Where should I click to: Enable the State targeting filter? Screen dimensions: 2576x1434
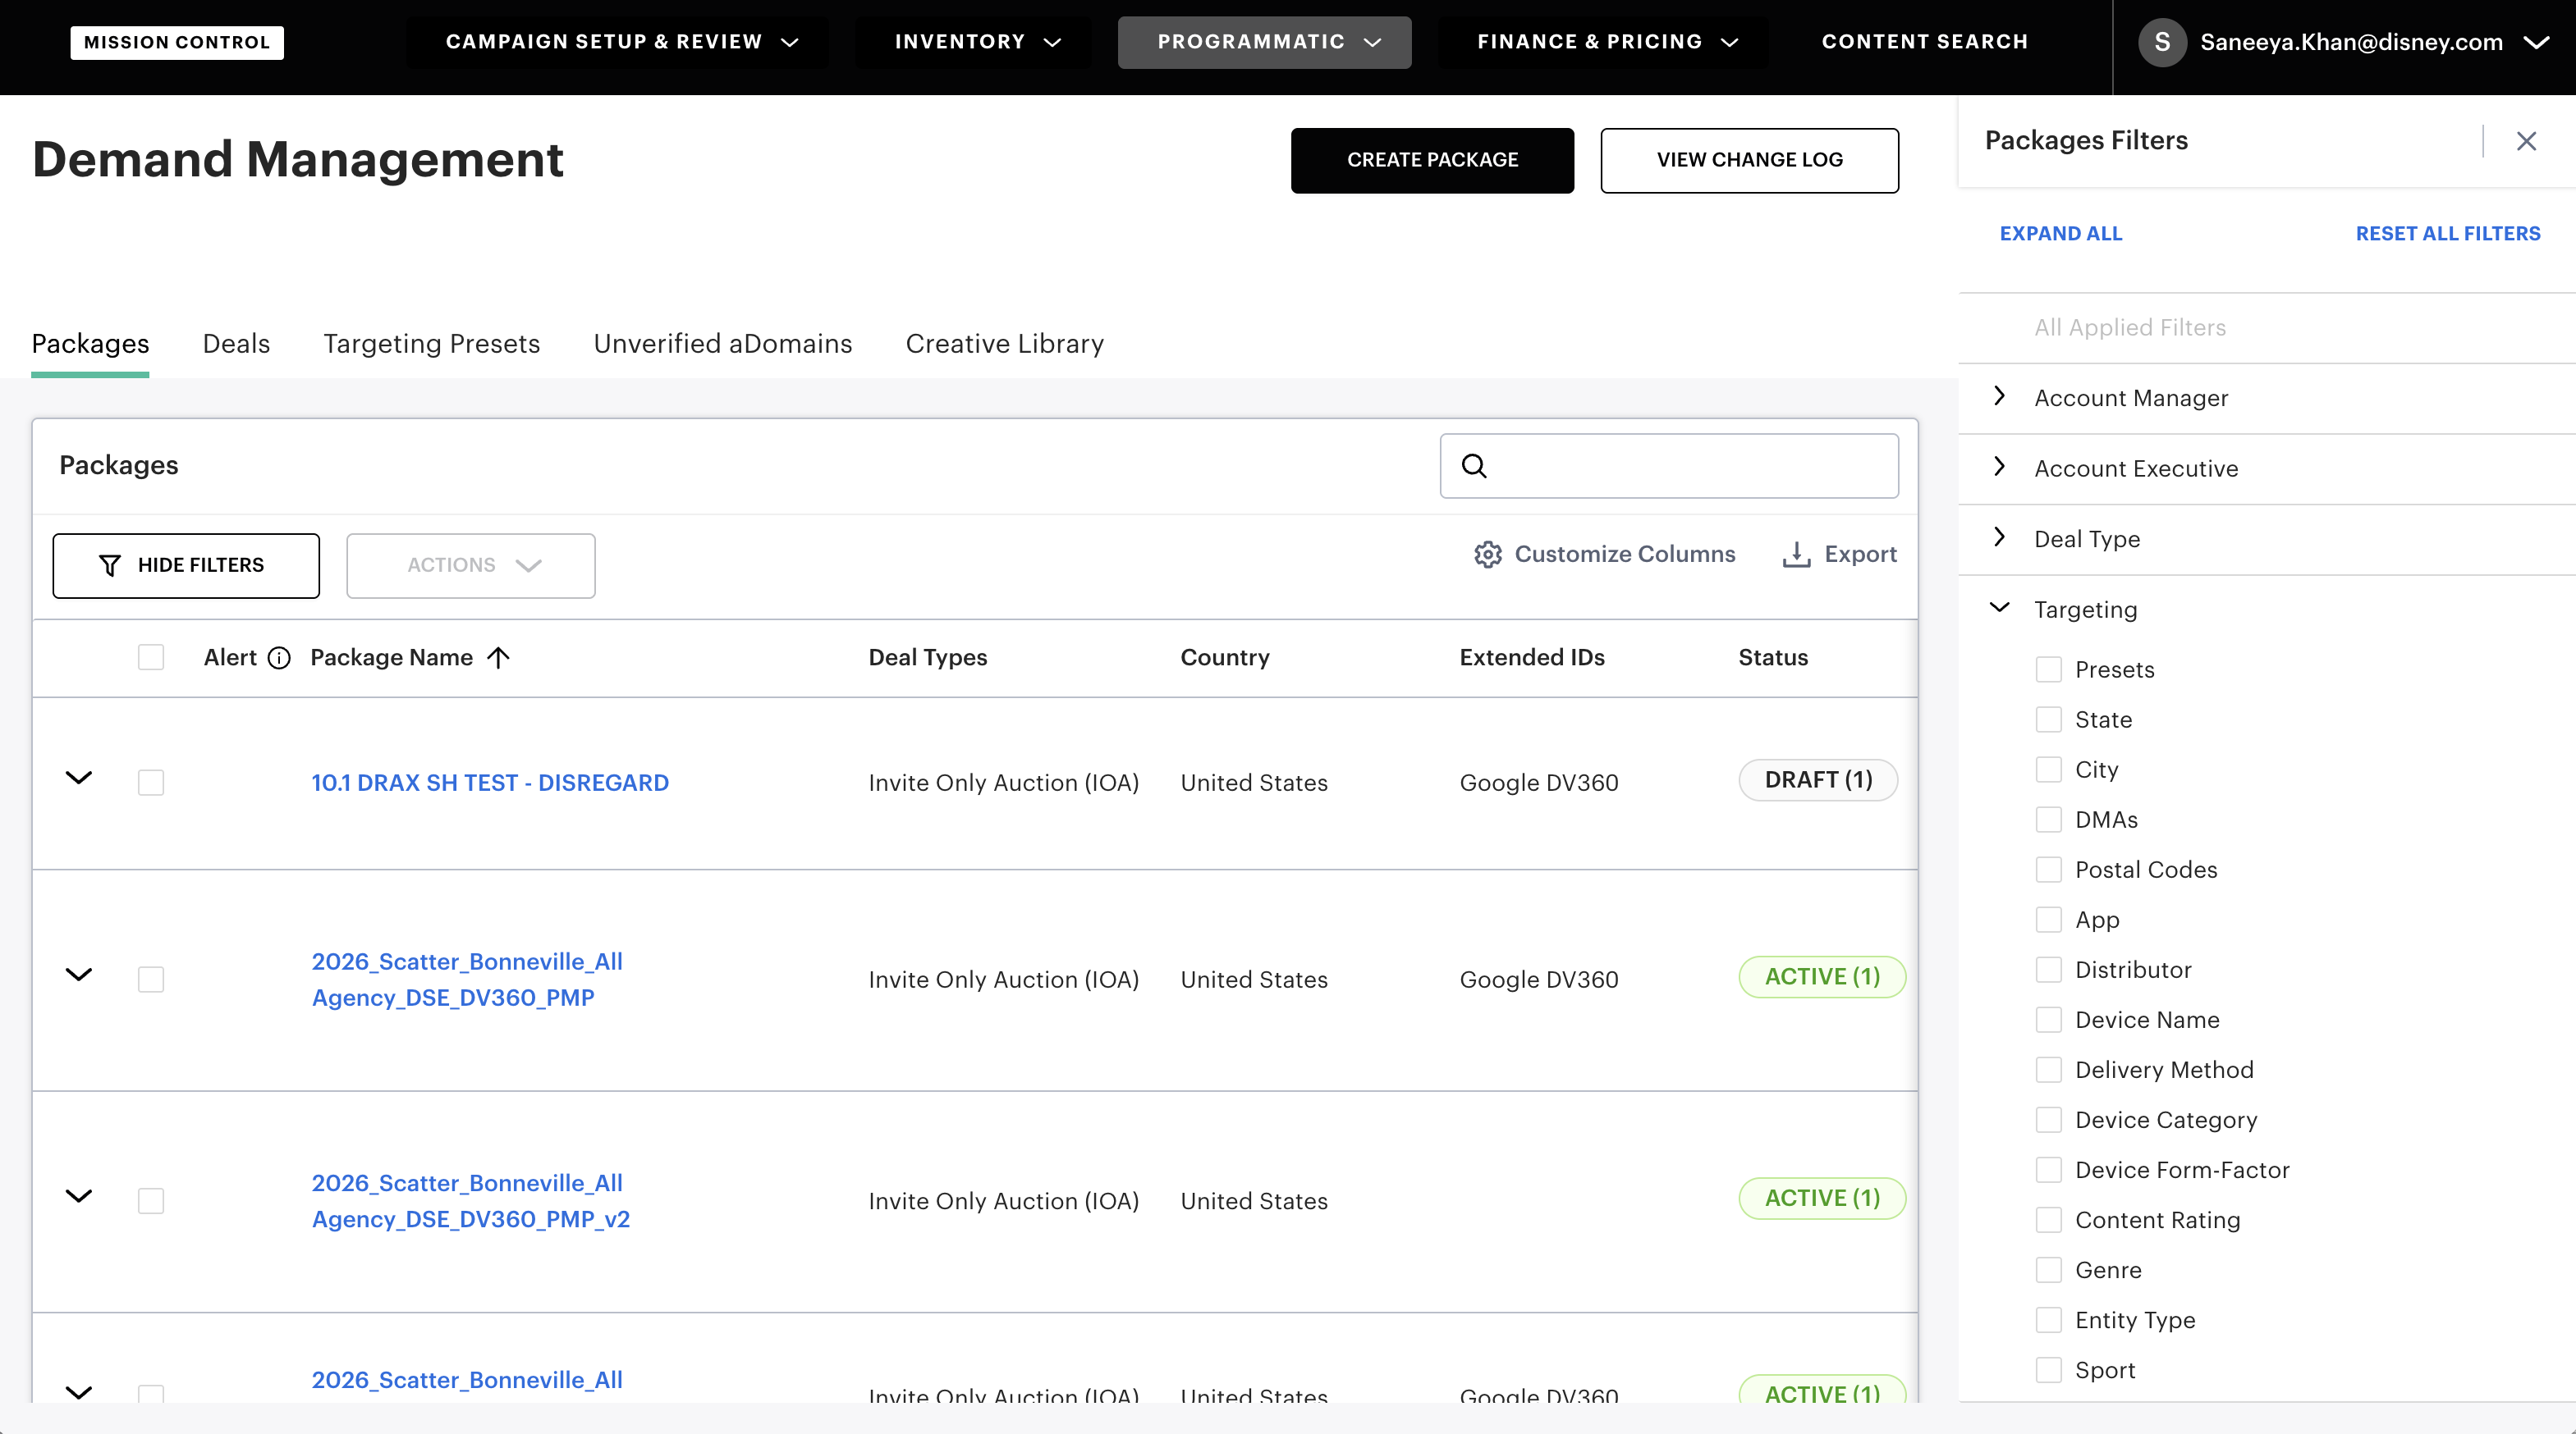2049,719
